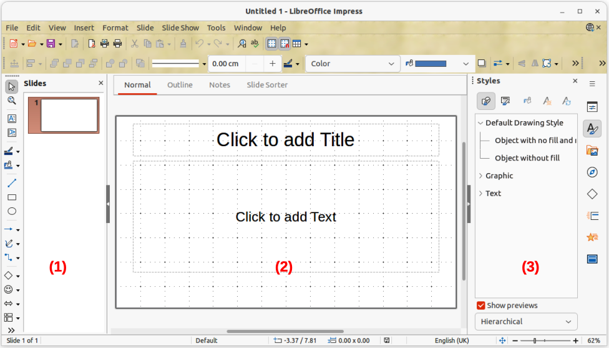609x348 pixels.
Task: Expand the Graphic style node
Action: point(480,176)
